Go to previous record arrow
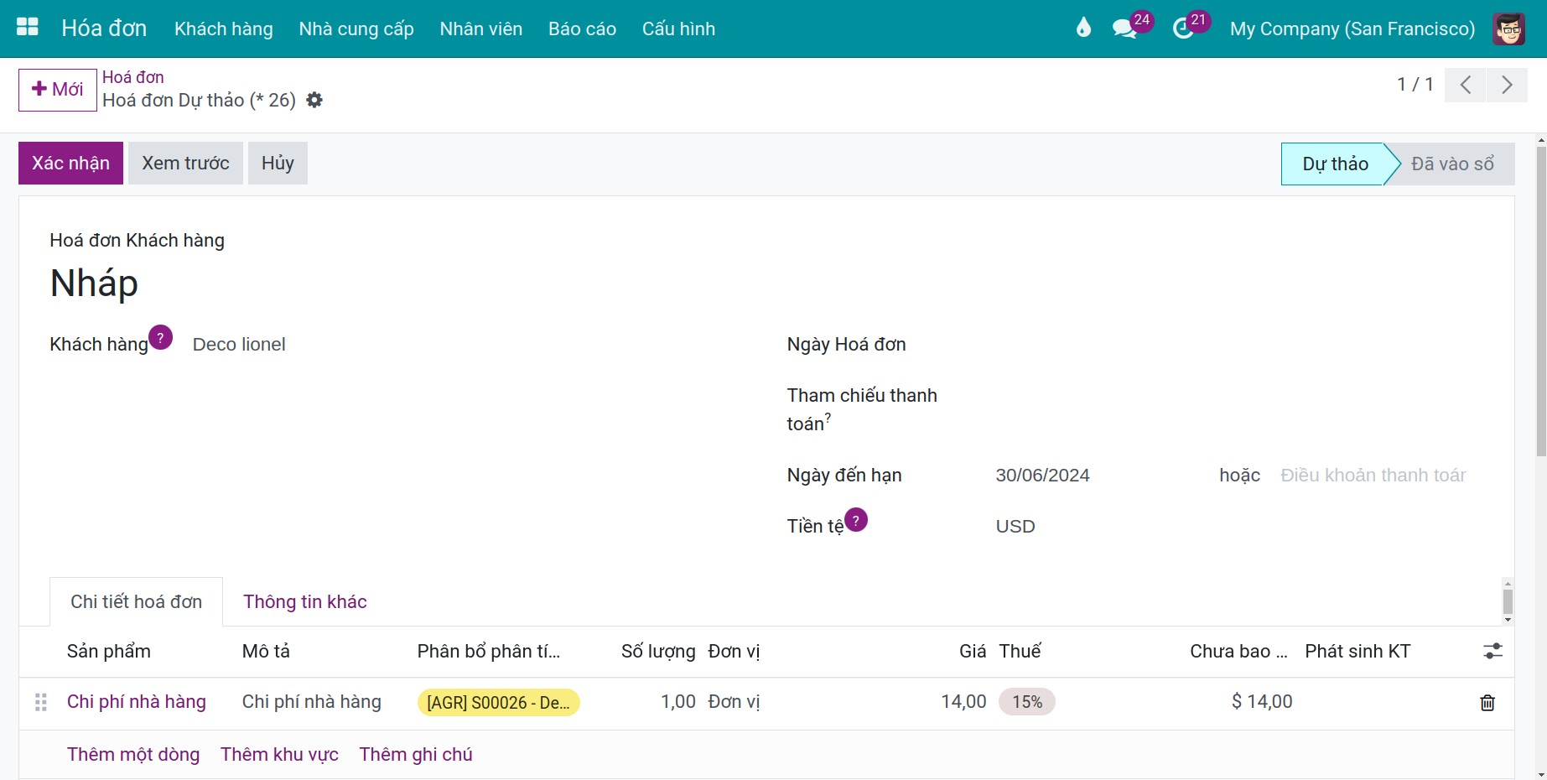Screen dimensions: 1547x780 coord(1465,85)
